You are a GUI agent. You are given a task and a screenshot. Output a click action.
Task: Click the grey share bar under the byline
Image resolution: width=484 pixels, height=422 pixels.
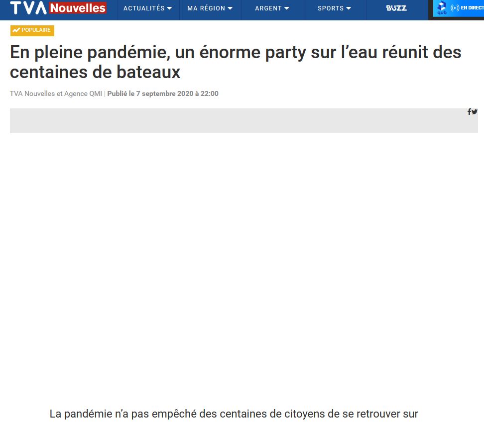coord(239,121)
